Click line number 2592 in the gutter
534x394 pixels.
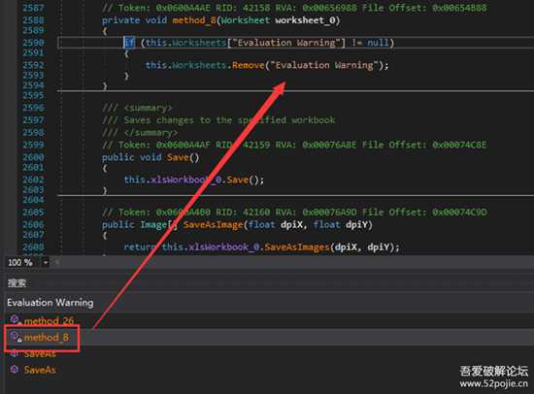click(x=33, y=65)
